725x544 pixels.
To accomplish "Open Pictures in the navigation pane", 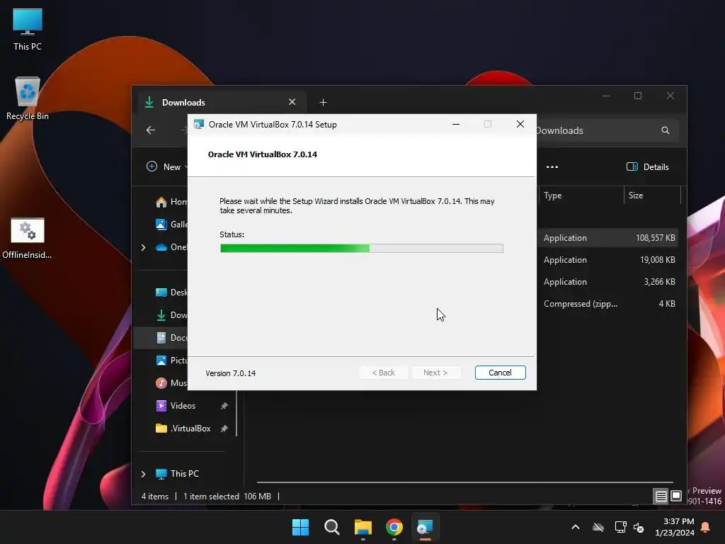I will pyautogui.click(x=171, y=361).
